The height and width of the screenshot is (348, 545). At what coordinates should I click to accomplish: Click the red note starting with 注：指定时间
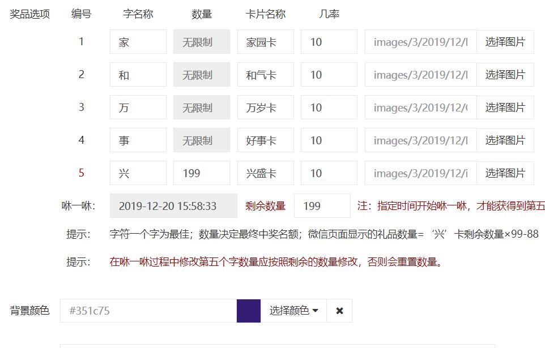(451, 206)
